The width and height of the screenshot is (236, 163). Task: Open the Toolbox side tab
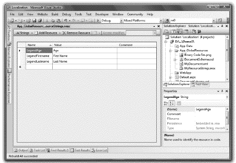tap(9, 33)
